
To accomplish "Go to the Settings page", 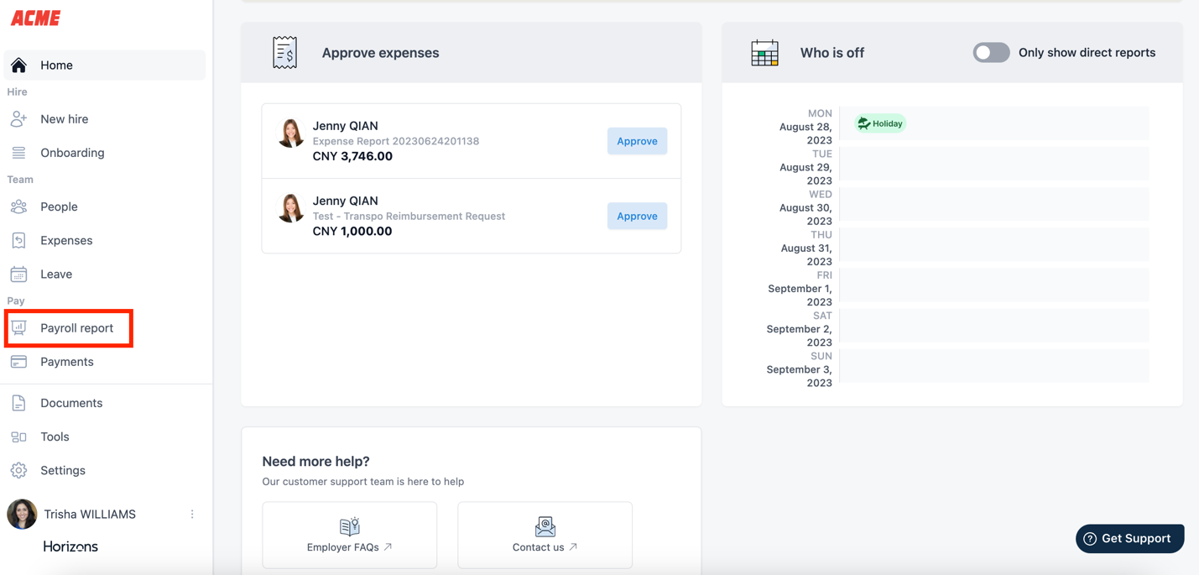I will pyautogui.click(x=63, y=470).
